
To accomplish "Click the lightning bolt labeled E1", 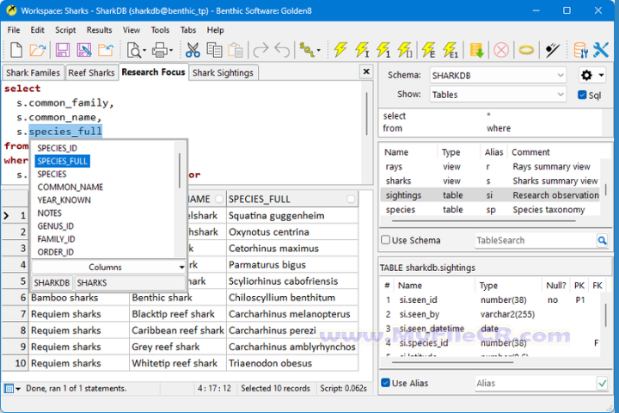I will click(x=450, y=50).
